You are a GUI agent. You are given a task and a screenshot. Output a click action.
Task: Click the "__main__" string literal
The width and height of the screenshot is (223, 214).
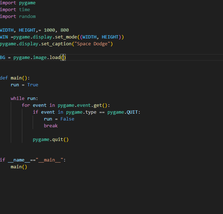(49, 160)
